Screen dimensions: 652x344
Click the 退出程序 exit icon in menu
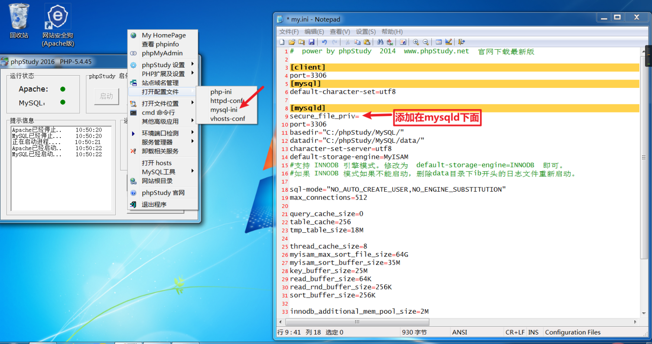(134, 204)
